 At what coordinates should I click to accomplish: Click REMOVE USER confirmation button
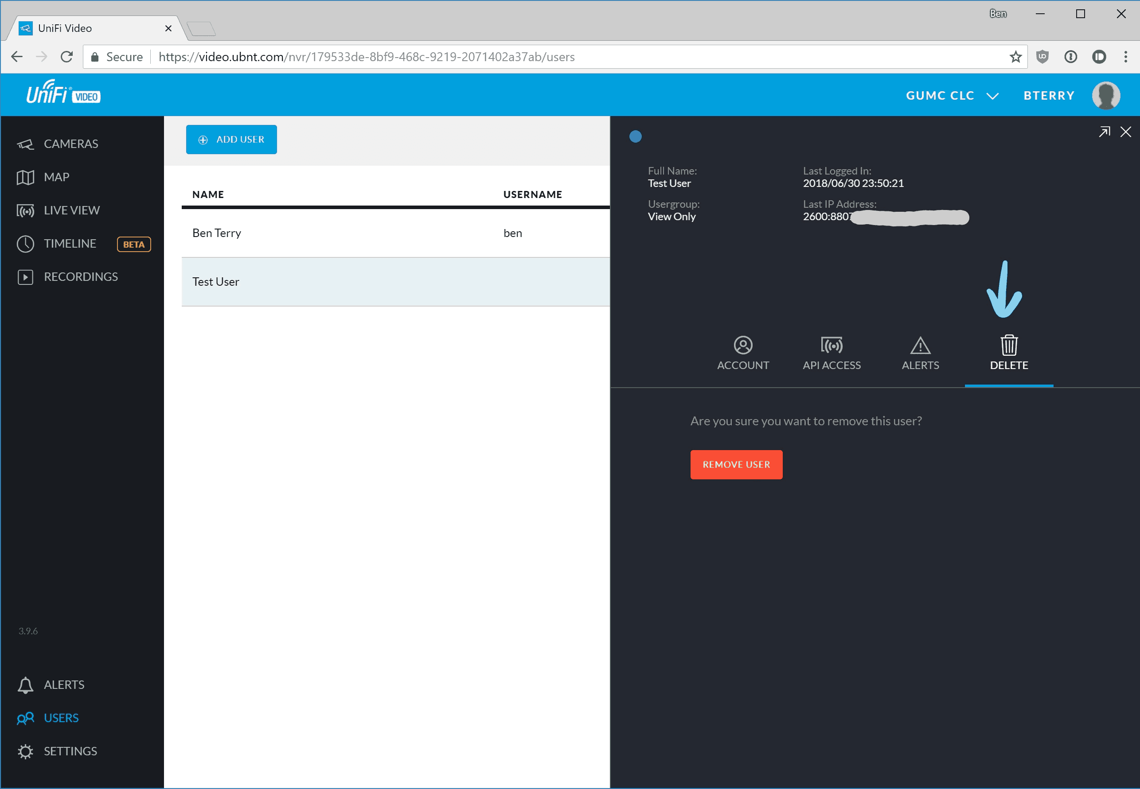[736, 464]
